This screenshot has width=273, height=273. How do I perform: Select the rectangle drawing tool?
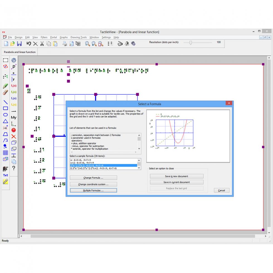click(x=5, y=108)
